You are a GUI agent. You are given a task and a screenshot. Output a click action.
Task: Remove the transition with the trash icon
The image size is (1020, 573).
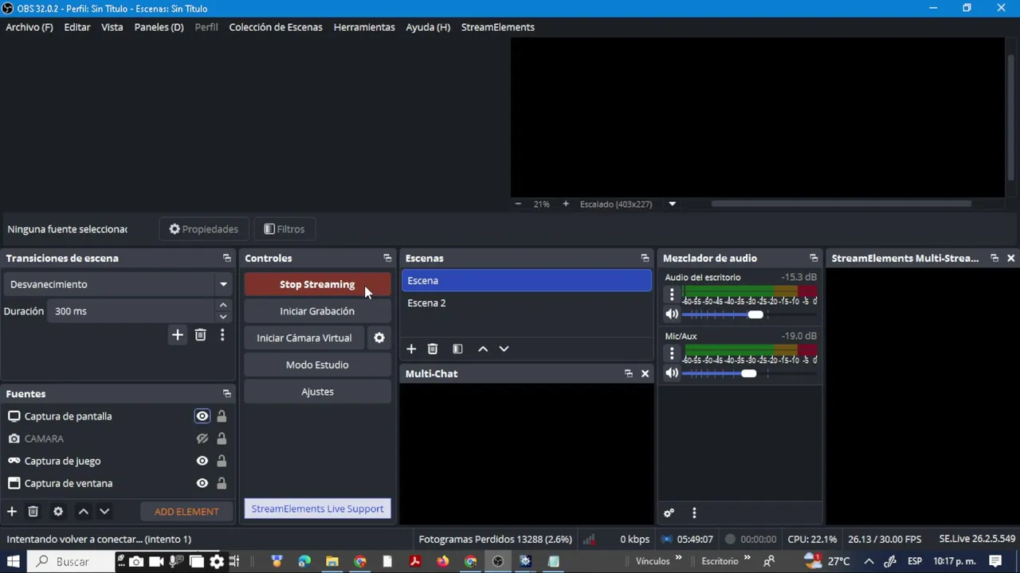(200, 335)
